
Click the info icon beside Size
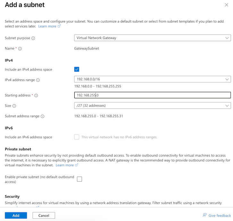click(x=14, y=106)
